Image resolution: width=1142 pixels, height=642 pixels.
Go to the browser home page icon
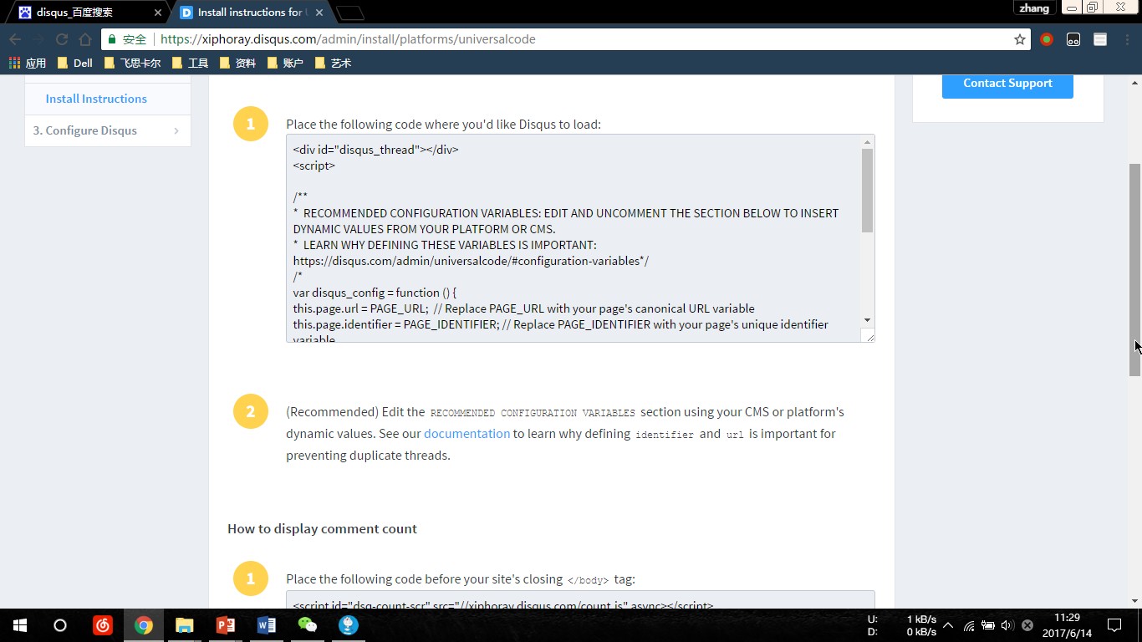[85, 39]
